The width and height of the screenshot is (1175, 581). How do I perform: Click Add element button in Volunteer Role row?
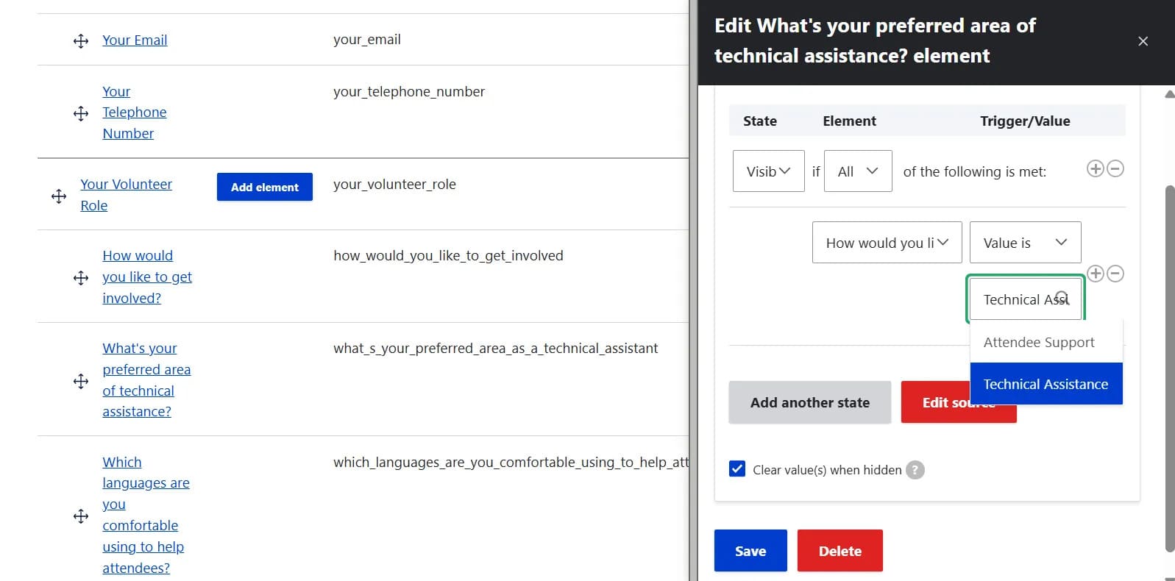coord(265,187)
